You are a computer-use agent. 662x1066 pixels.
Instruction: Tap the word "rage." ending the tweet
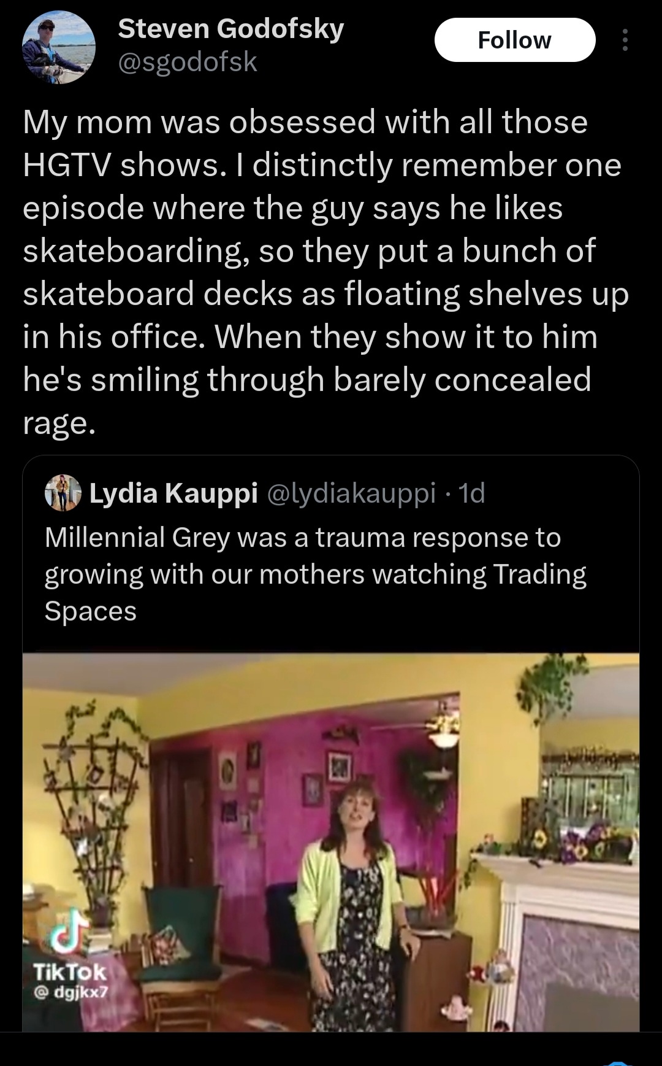[x=59, y=423]
